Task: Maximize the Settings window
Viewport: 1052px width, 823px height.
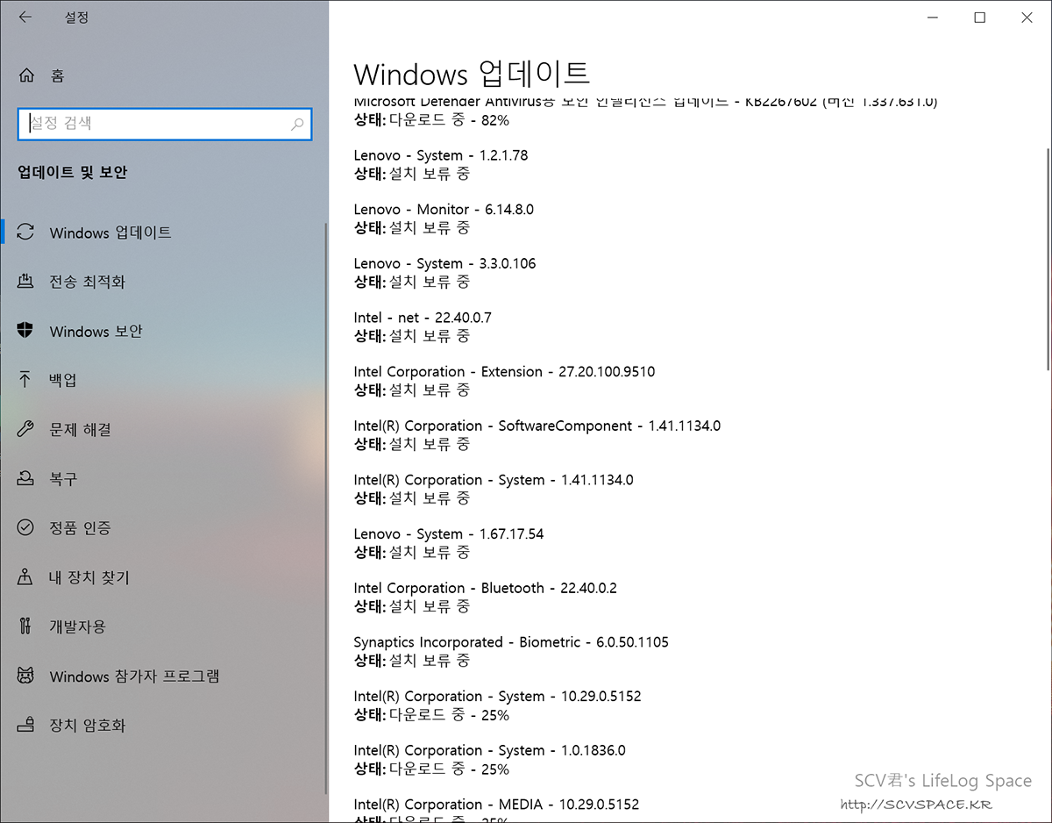Action: point(980,18)
